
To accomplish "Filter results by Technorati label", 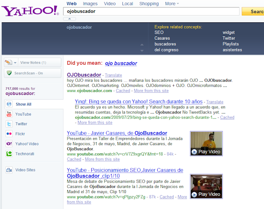I will (25, 154).
